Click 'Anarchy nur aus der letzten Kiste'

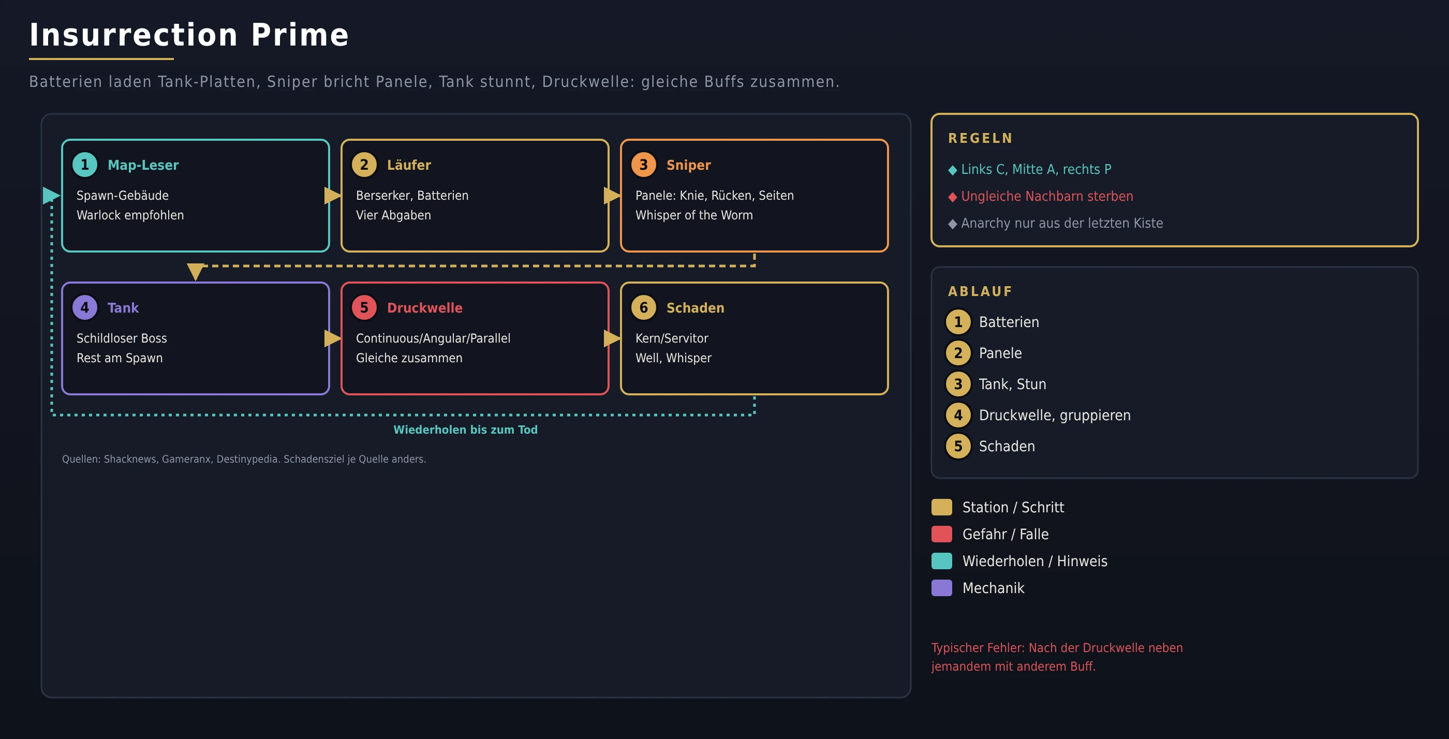(1062, 223)
